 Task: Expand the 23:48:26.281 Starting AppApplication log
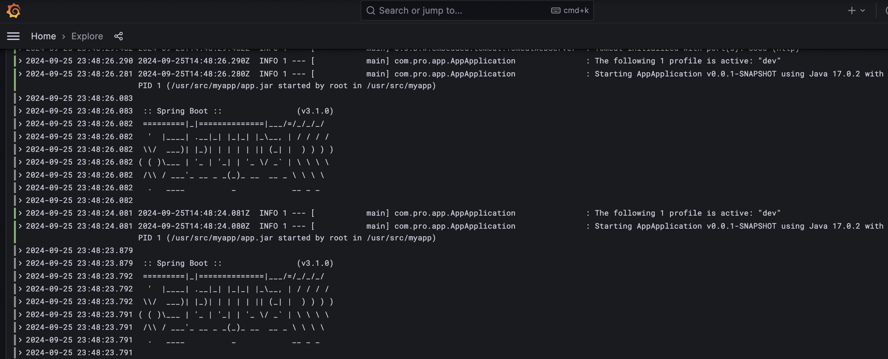[x=20, y=74]
